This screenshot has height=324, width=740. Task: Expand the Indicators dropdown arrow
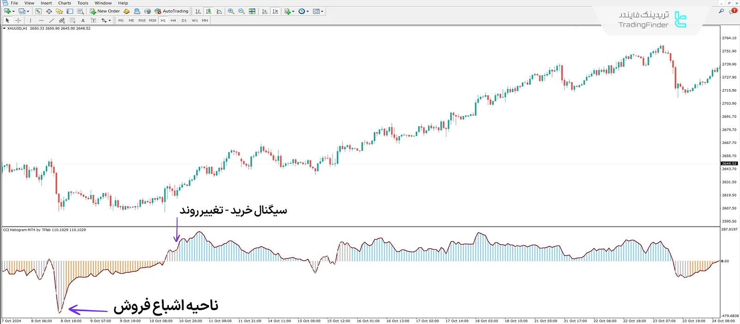coord(293,11)
